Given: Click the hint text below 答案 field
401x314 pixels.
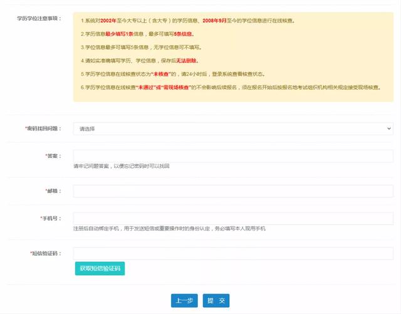Looking at the screenshot, I should (x=121, y=167).
